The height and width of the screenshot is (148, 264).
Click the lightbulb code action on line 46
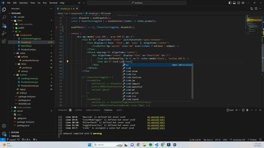[x=68, y=61]
